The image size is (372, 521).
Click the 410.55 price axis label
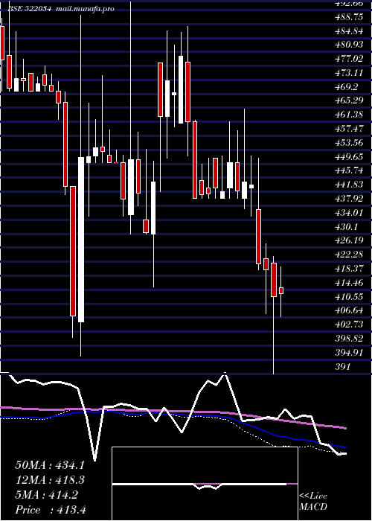pyautogui.click(x=350, y=297)
